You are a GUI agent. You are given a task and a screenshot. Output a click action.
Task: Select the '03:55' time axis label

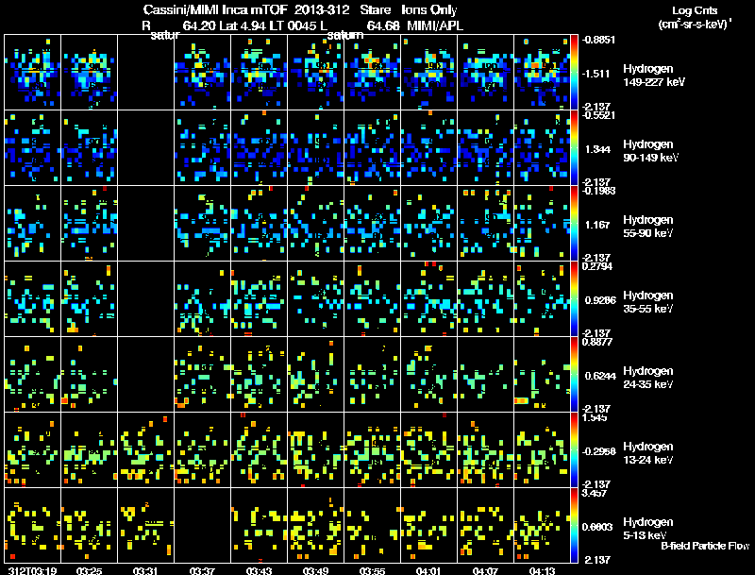pos(372,570)
